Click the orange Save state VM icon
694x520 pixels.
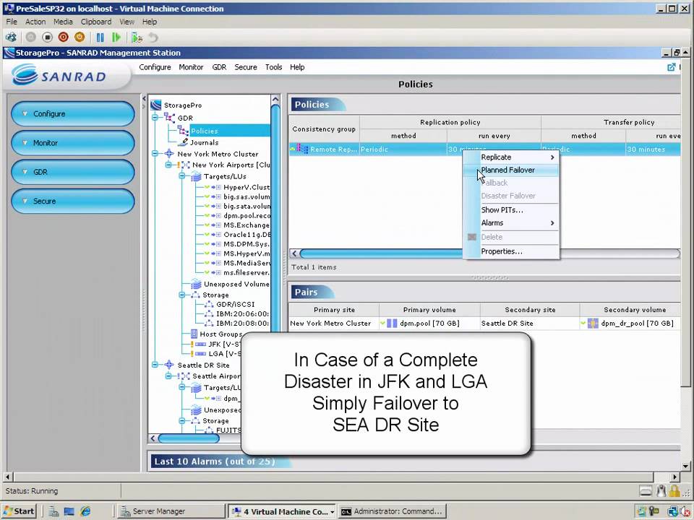pyautogui.click(x=80, y=38)
